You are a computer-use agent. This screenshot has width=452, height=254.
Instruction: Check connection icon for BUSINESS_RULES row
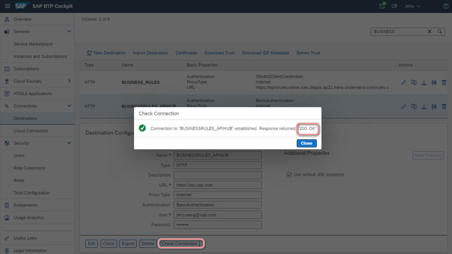434,83
